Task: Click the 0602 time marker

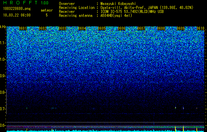Action: (42, 28)
